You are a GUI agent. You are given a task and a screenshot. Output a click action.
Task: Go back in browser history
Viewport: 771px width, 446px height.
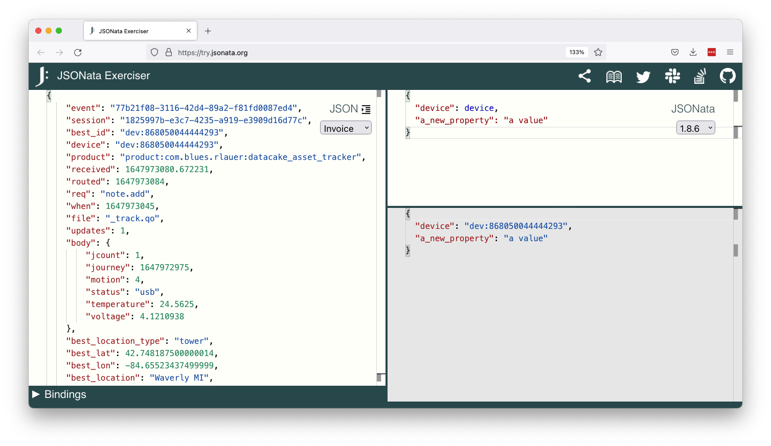pyautogui.click(x=41, y=53)
